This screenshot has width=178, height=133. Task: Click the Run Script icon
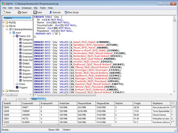pyautogui.click(x=66, y=12)
